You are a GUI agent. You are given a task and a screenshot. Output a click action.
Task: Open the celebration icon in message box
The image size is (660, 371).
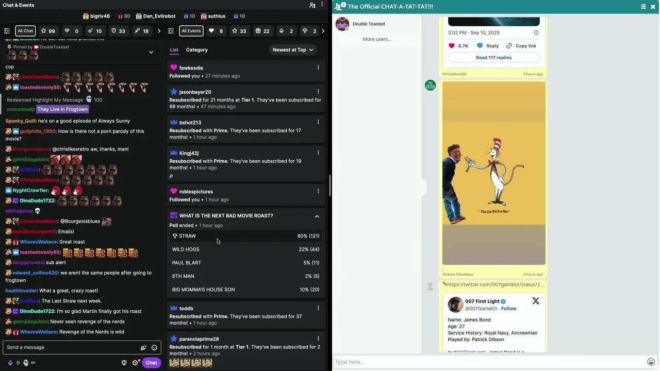coord(143,348)
